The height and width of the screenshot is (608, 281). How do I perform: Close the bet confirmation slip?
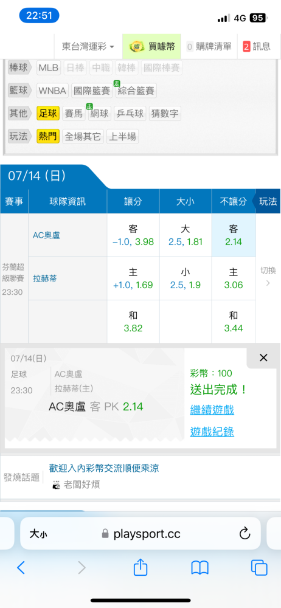pos(263,358)
